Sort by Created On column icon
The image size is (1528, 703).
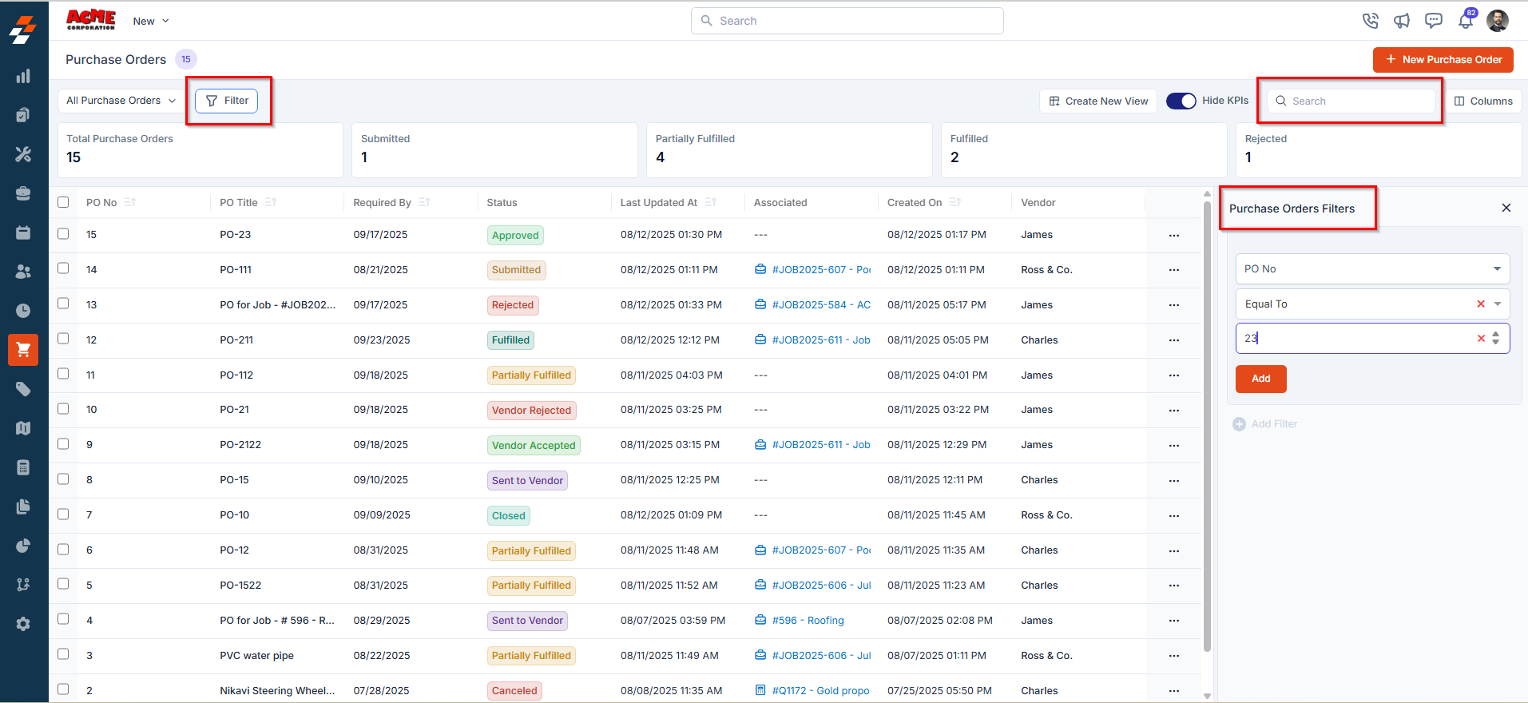click(x=955, y=202)
